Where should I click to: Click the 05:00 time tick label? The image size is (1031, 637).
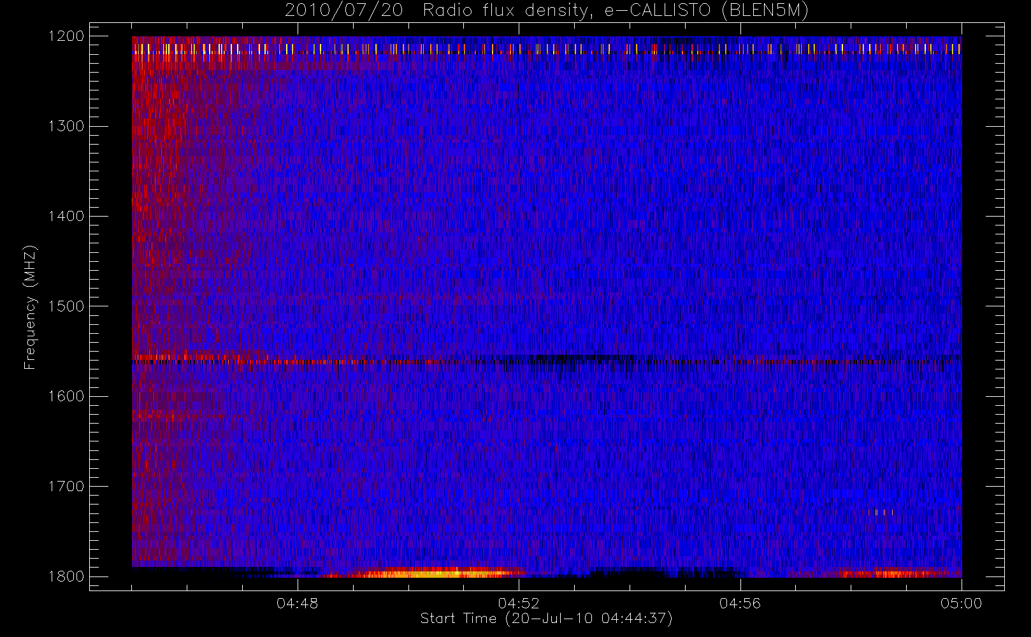coord(962,603)
